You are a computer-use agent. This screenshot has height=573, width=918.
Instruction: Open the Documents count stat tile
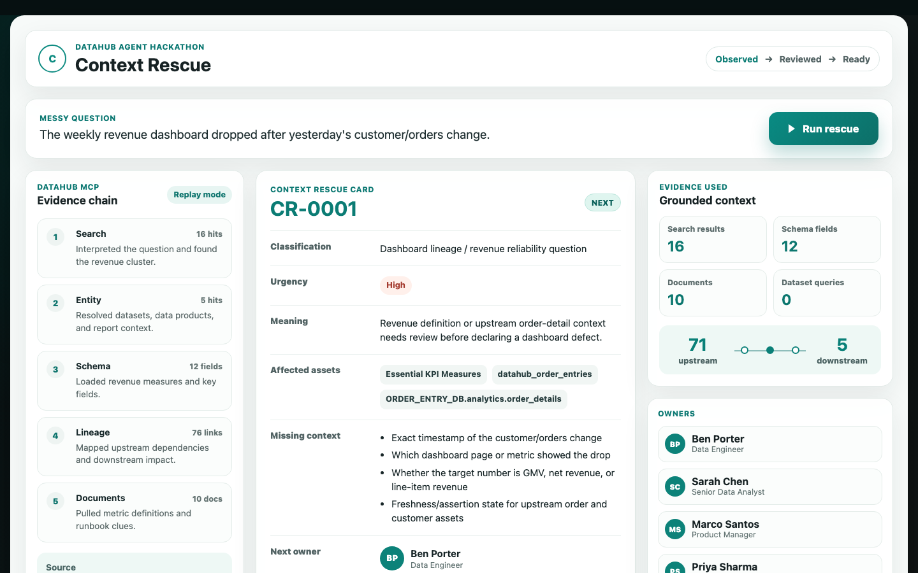coord(713,293)
